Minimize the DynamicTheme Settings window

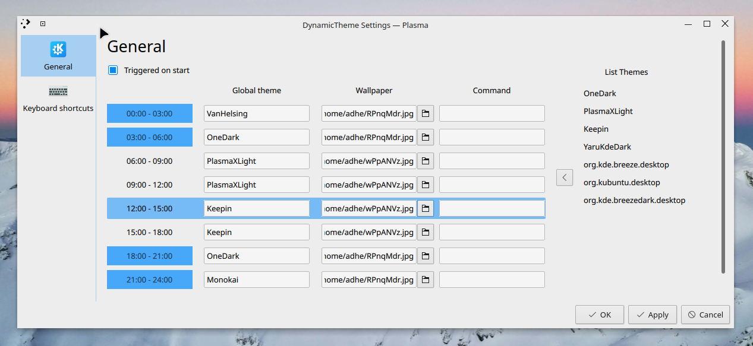pos(688,24)
